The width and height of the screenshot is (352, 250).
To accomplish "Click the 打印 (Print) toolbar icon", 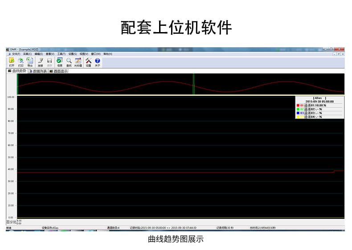I will pos(20,61).
